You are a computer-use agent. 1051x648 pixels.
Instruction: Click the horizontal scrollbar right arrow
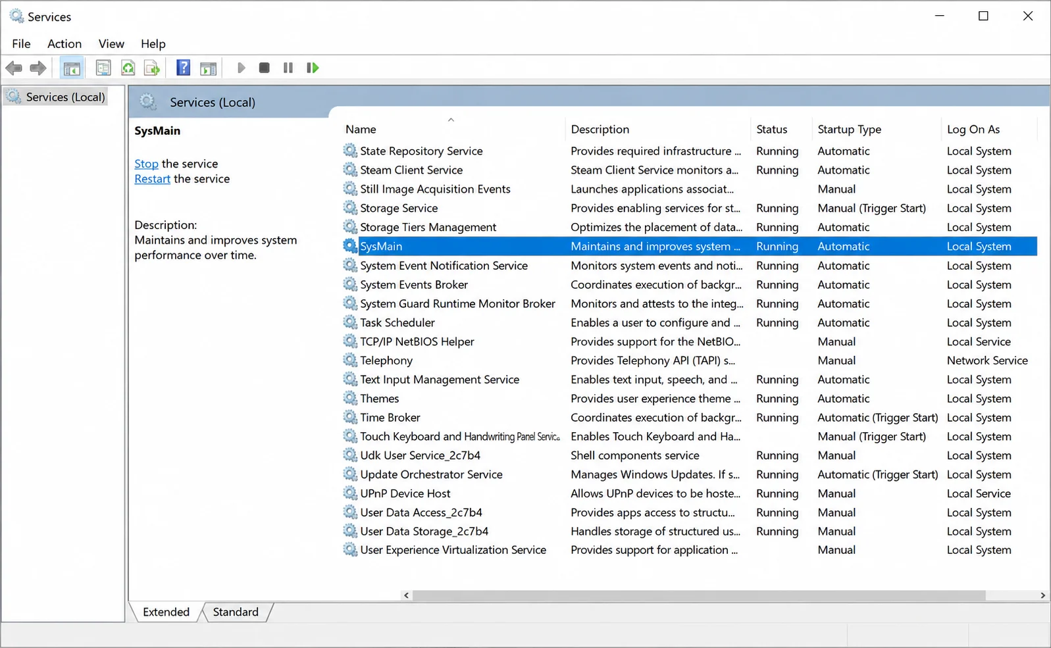1042,595
